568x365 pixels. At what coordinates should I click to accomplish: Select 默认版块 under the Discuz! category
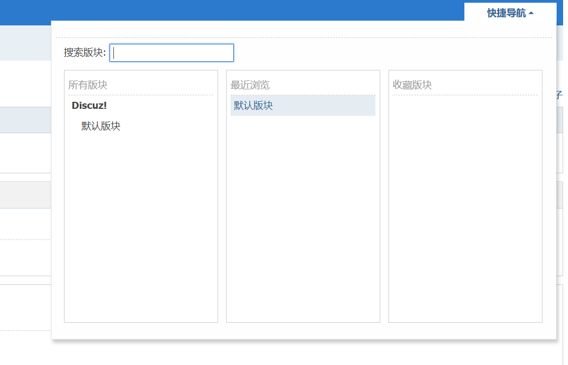[101, 126]
